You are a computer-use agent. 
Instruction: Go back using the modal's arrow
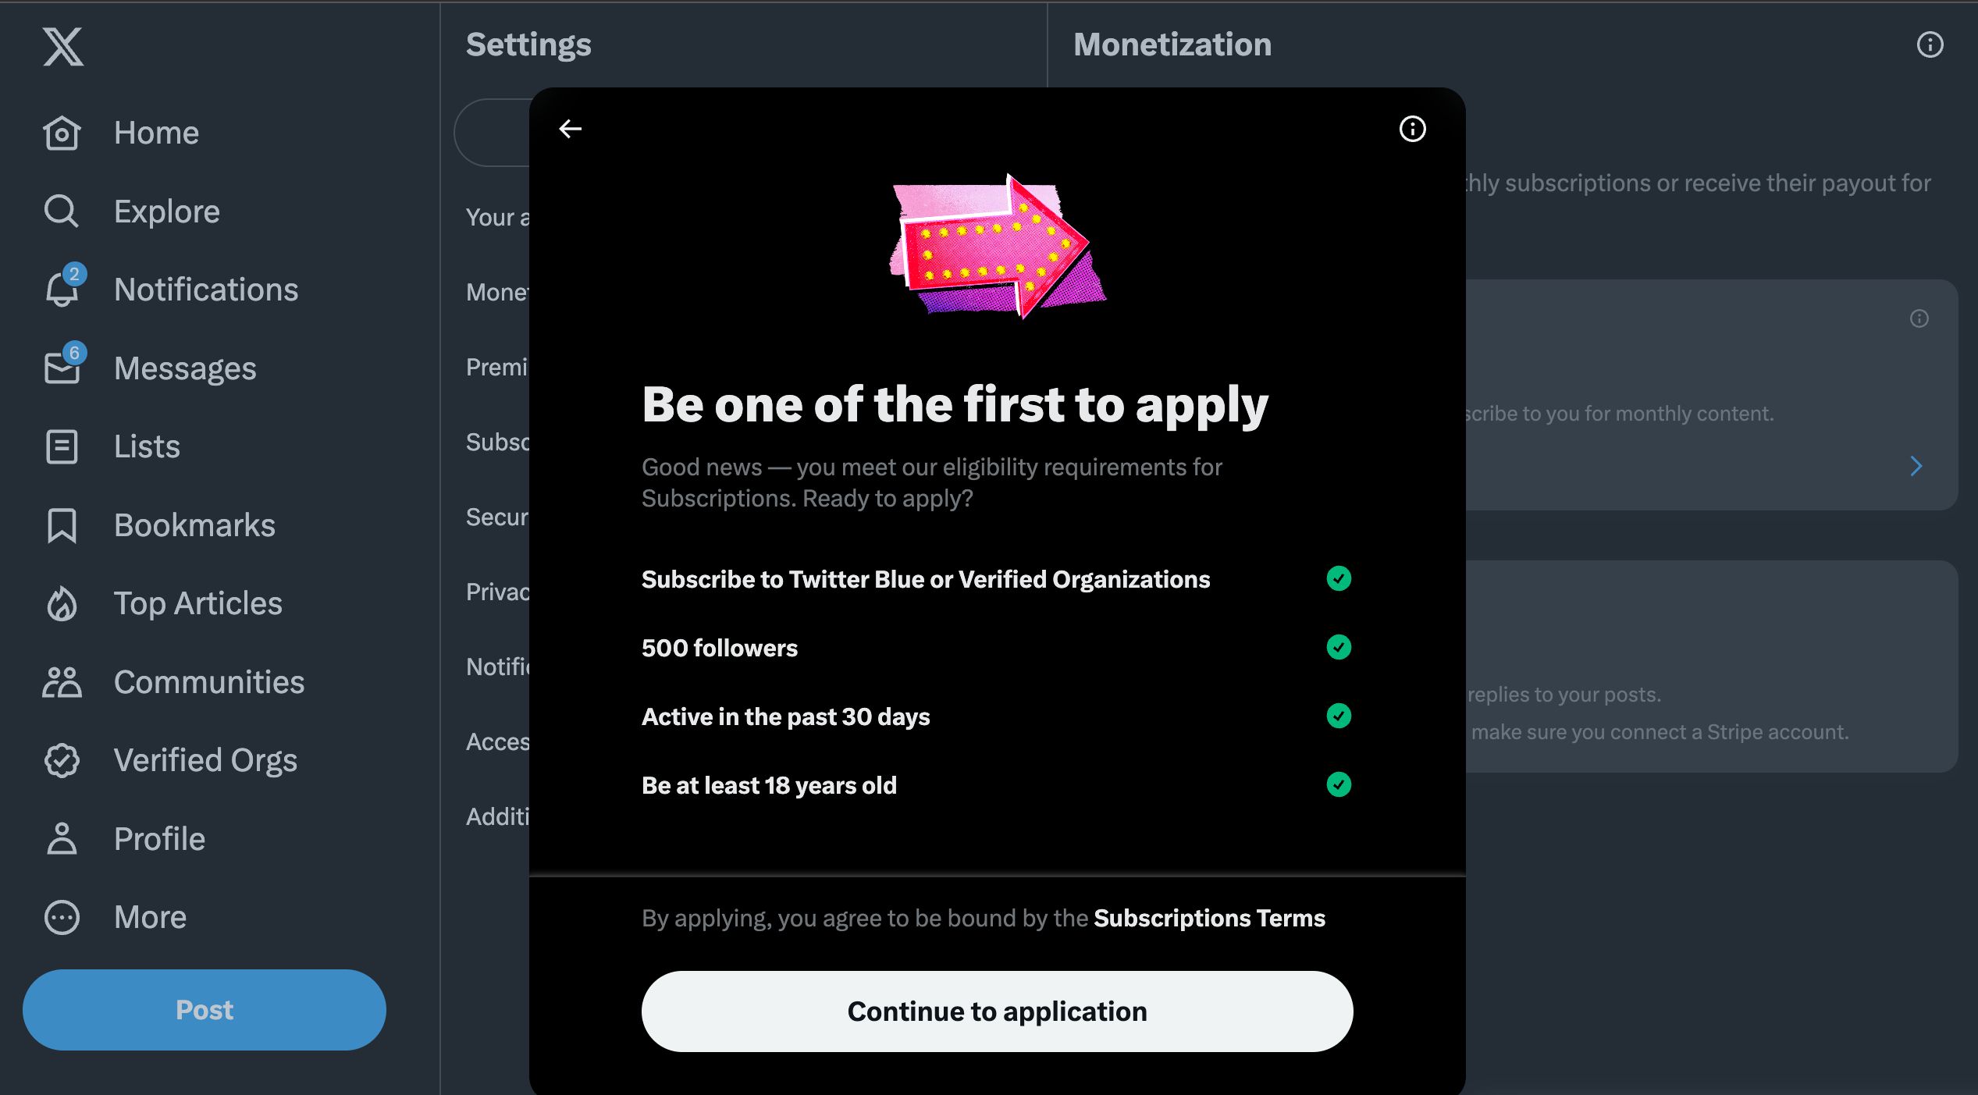pyautogui.click(x=571, y=130)
